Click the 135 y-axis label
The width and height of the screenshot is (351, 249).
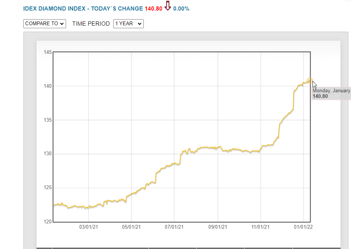pyautogui.click(x=48, y=120)
